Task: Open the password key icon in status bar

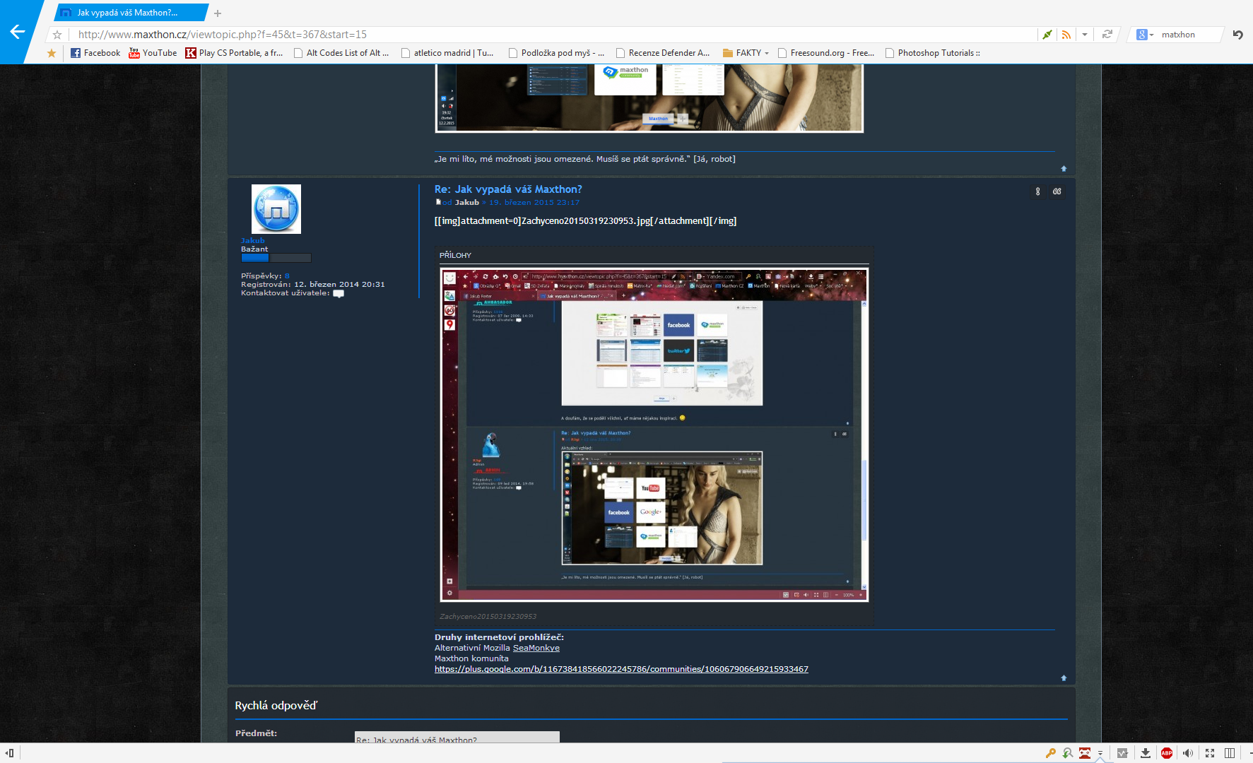Action: (1051, 753)
